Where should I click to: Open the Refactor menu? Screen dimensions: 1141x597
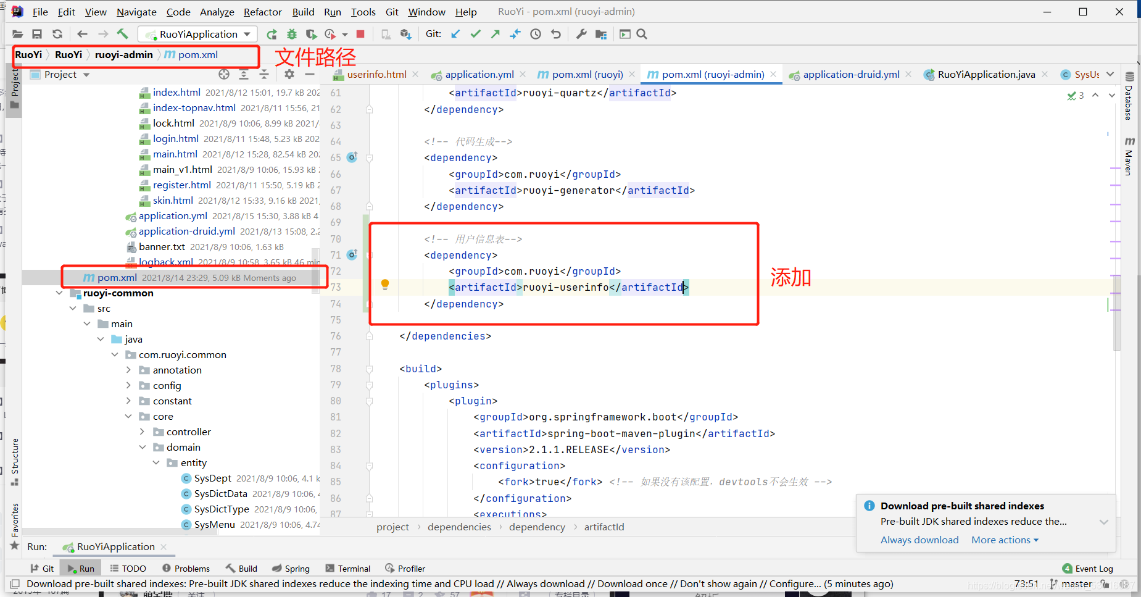tap(262, 12)
